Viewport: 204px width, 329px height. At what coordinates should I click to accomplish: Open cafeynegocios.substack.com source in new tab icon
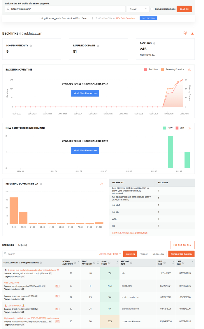coord(50,273)
